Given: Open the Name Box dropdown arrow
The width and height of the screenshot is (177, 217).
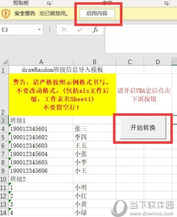Looking at the screenshot, I should point(40,30).
